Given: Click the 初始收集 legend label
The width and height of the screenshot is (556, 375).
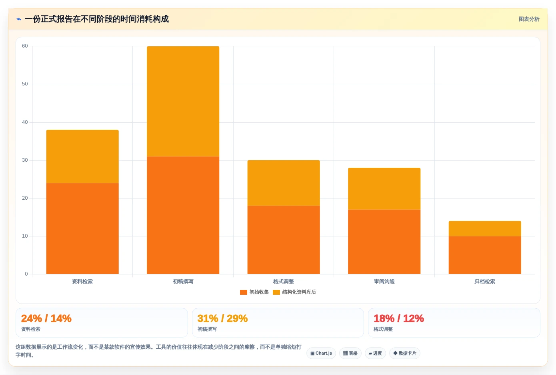Looking at the screenshot, I should pyautogui.click(x=259, y=292).
